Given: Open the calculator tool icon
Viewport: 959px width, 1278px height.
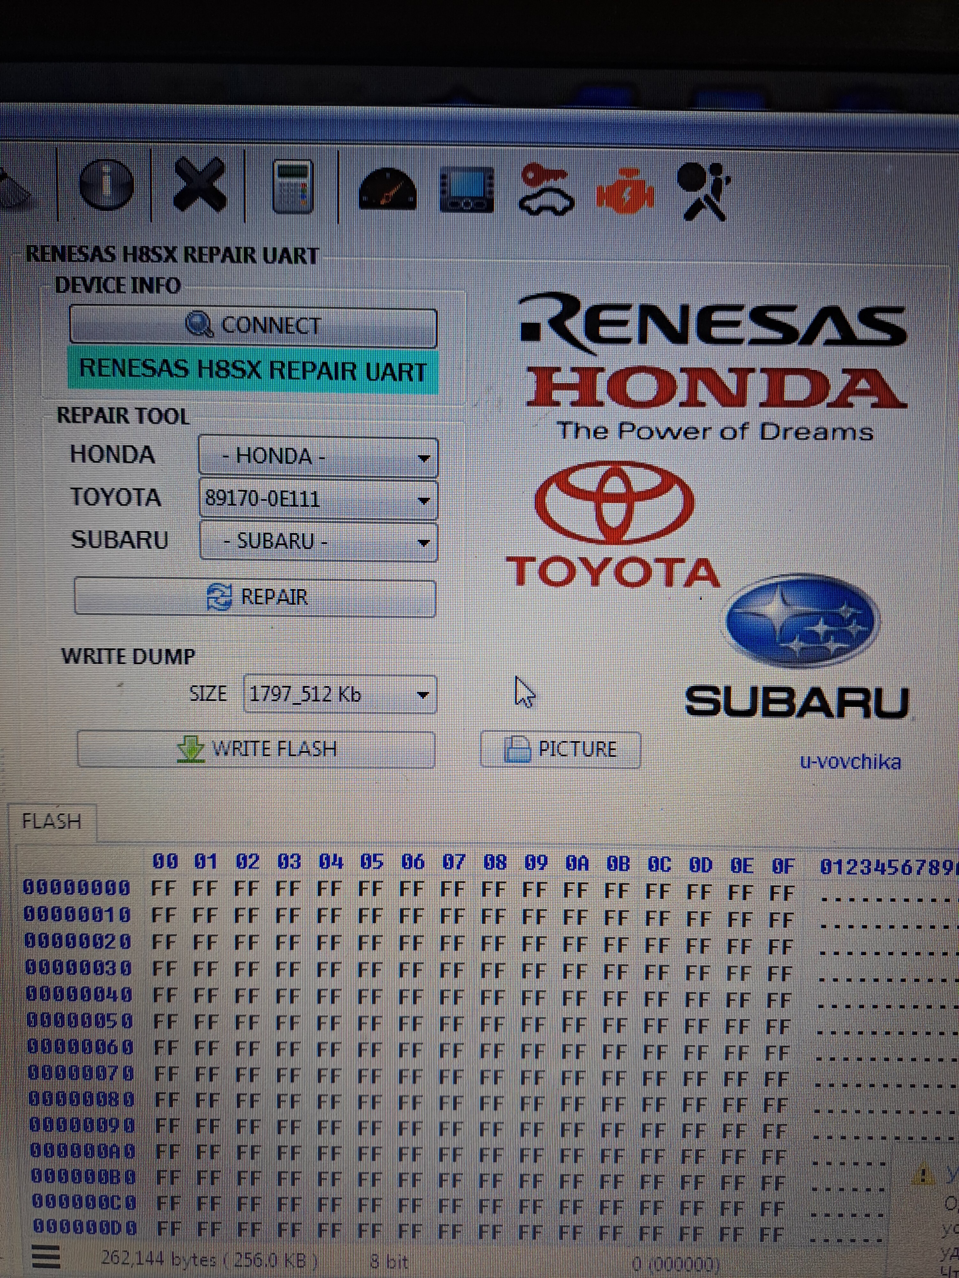Looking at the screenshot, I should 292,186.
